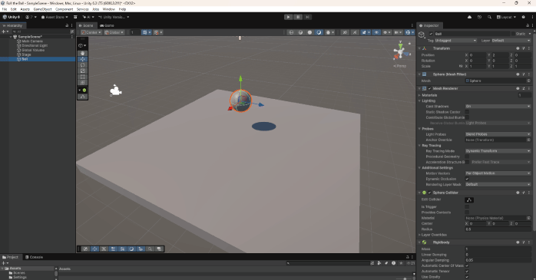Select Stage in the Hierarchy
The height and width of the screenshot is (280, 536).
26,54
